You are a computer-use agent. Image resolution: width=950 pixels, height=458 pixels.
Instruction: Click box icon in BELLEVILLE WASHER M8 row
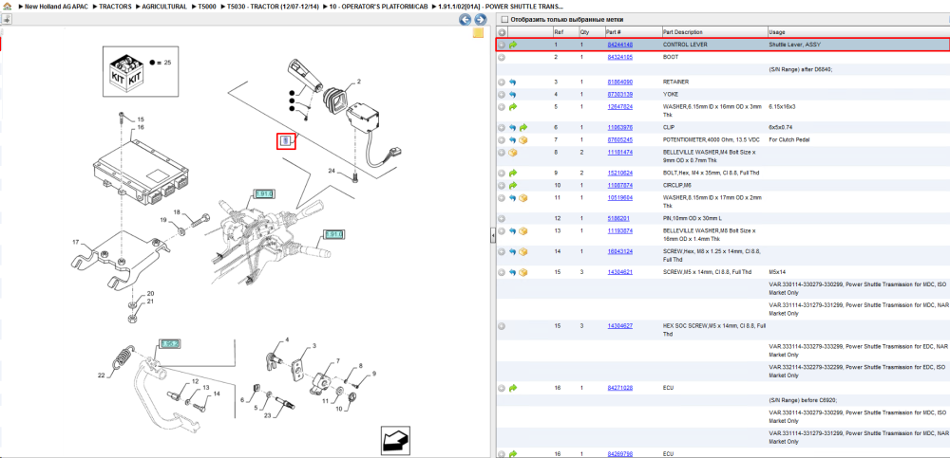[x=523, y=230]
